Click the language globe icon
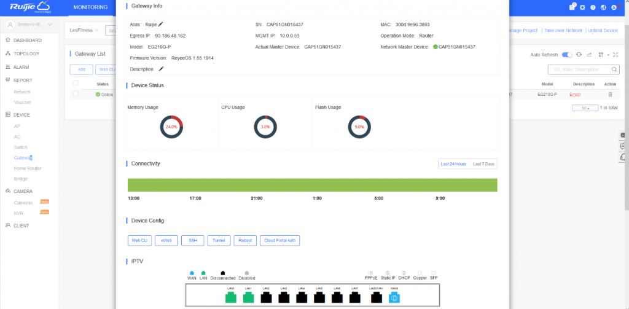 click(604, 7)
